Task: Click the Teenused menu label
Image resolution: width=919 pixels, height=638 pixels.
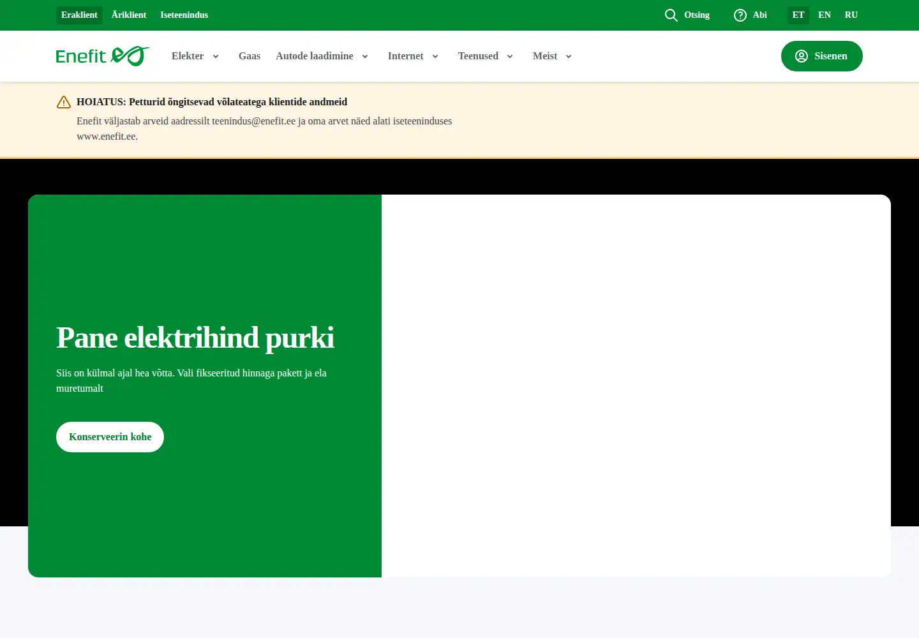Action: 478,56
